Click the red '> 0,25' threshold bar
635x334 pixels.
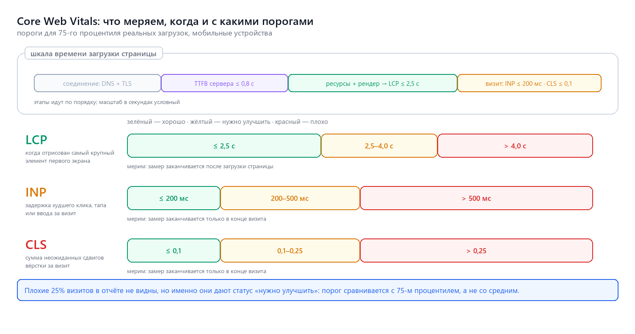(476, 251)
